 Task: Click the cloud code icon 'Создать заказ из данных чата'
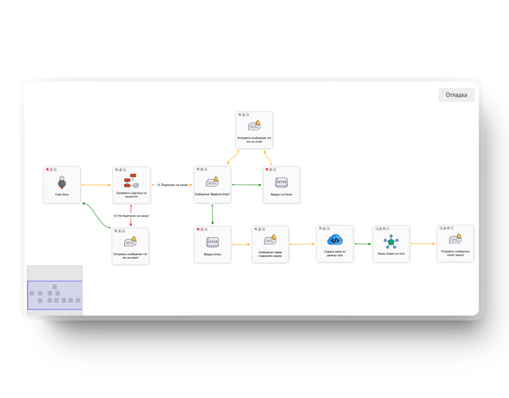click(335, 240)
